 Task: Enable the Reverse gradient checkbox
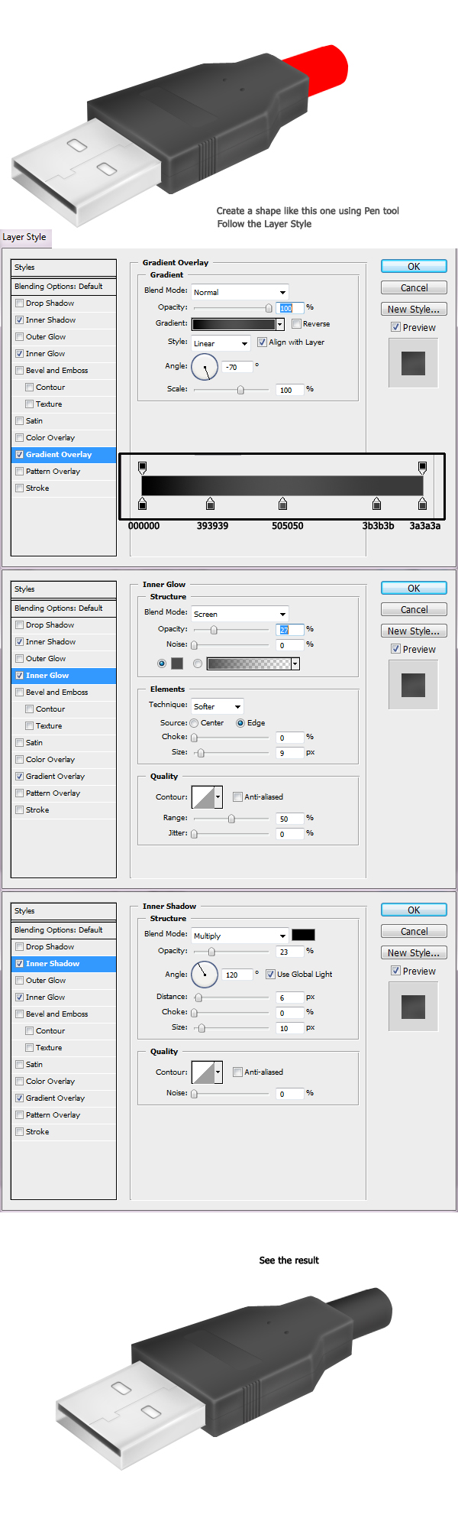[x=296, y=324]
